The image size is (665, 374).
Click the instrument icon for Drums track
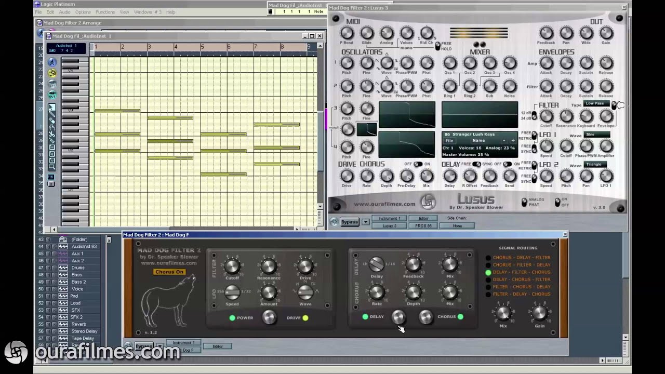coord(63,268)
